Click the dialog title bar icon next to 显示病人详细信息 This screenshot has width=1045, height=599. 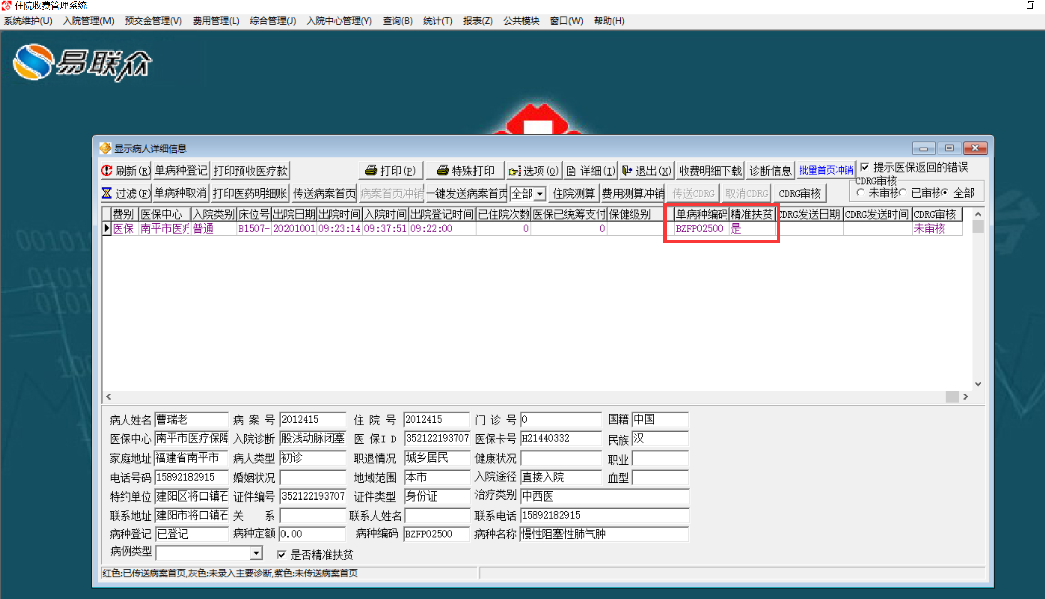click(x=105, y=148)
